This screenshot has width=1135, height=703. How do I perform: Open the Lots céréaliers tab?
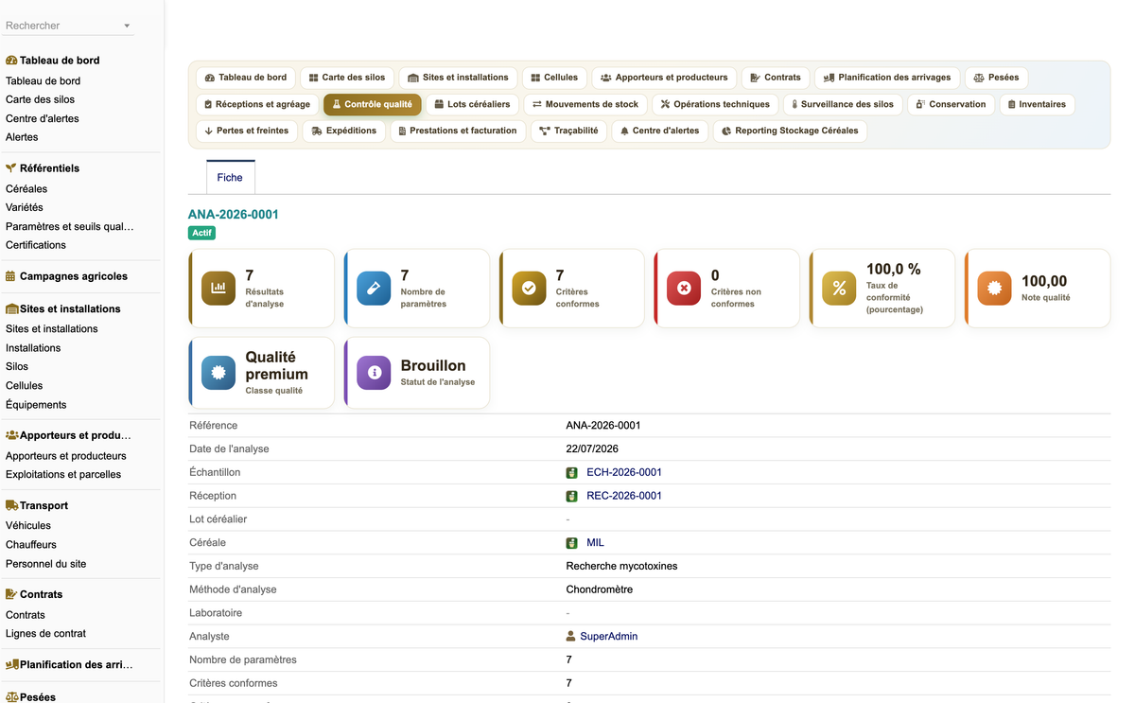pyautogui.click(x=472, y=104)
